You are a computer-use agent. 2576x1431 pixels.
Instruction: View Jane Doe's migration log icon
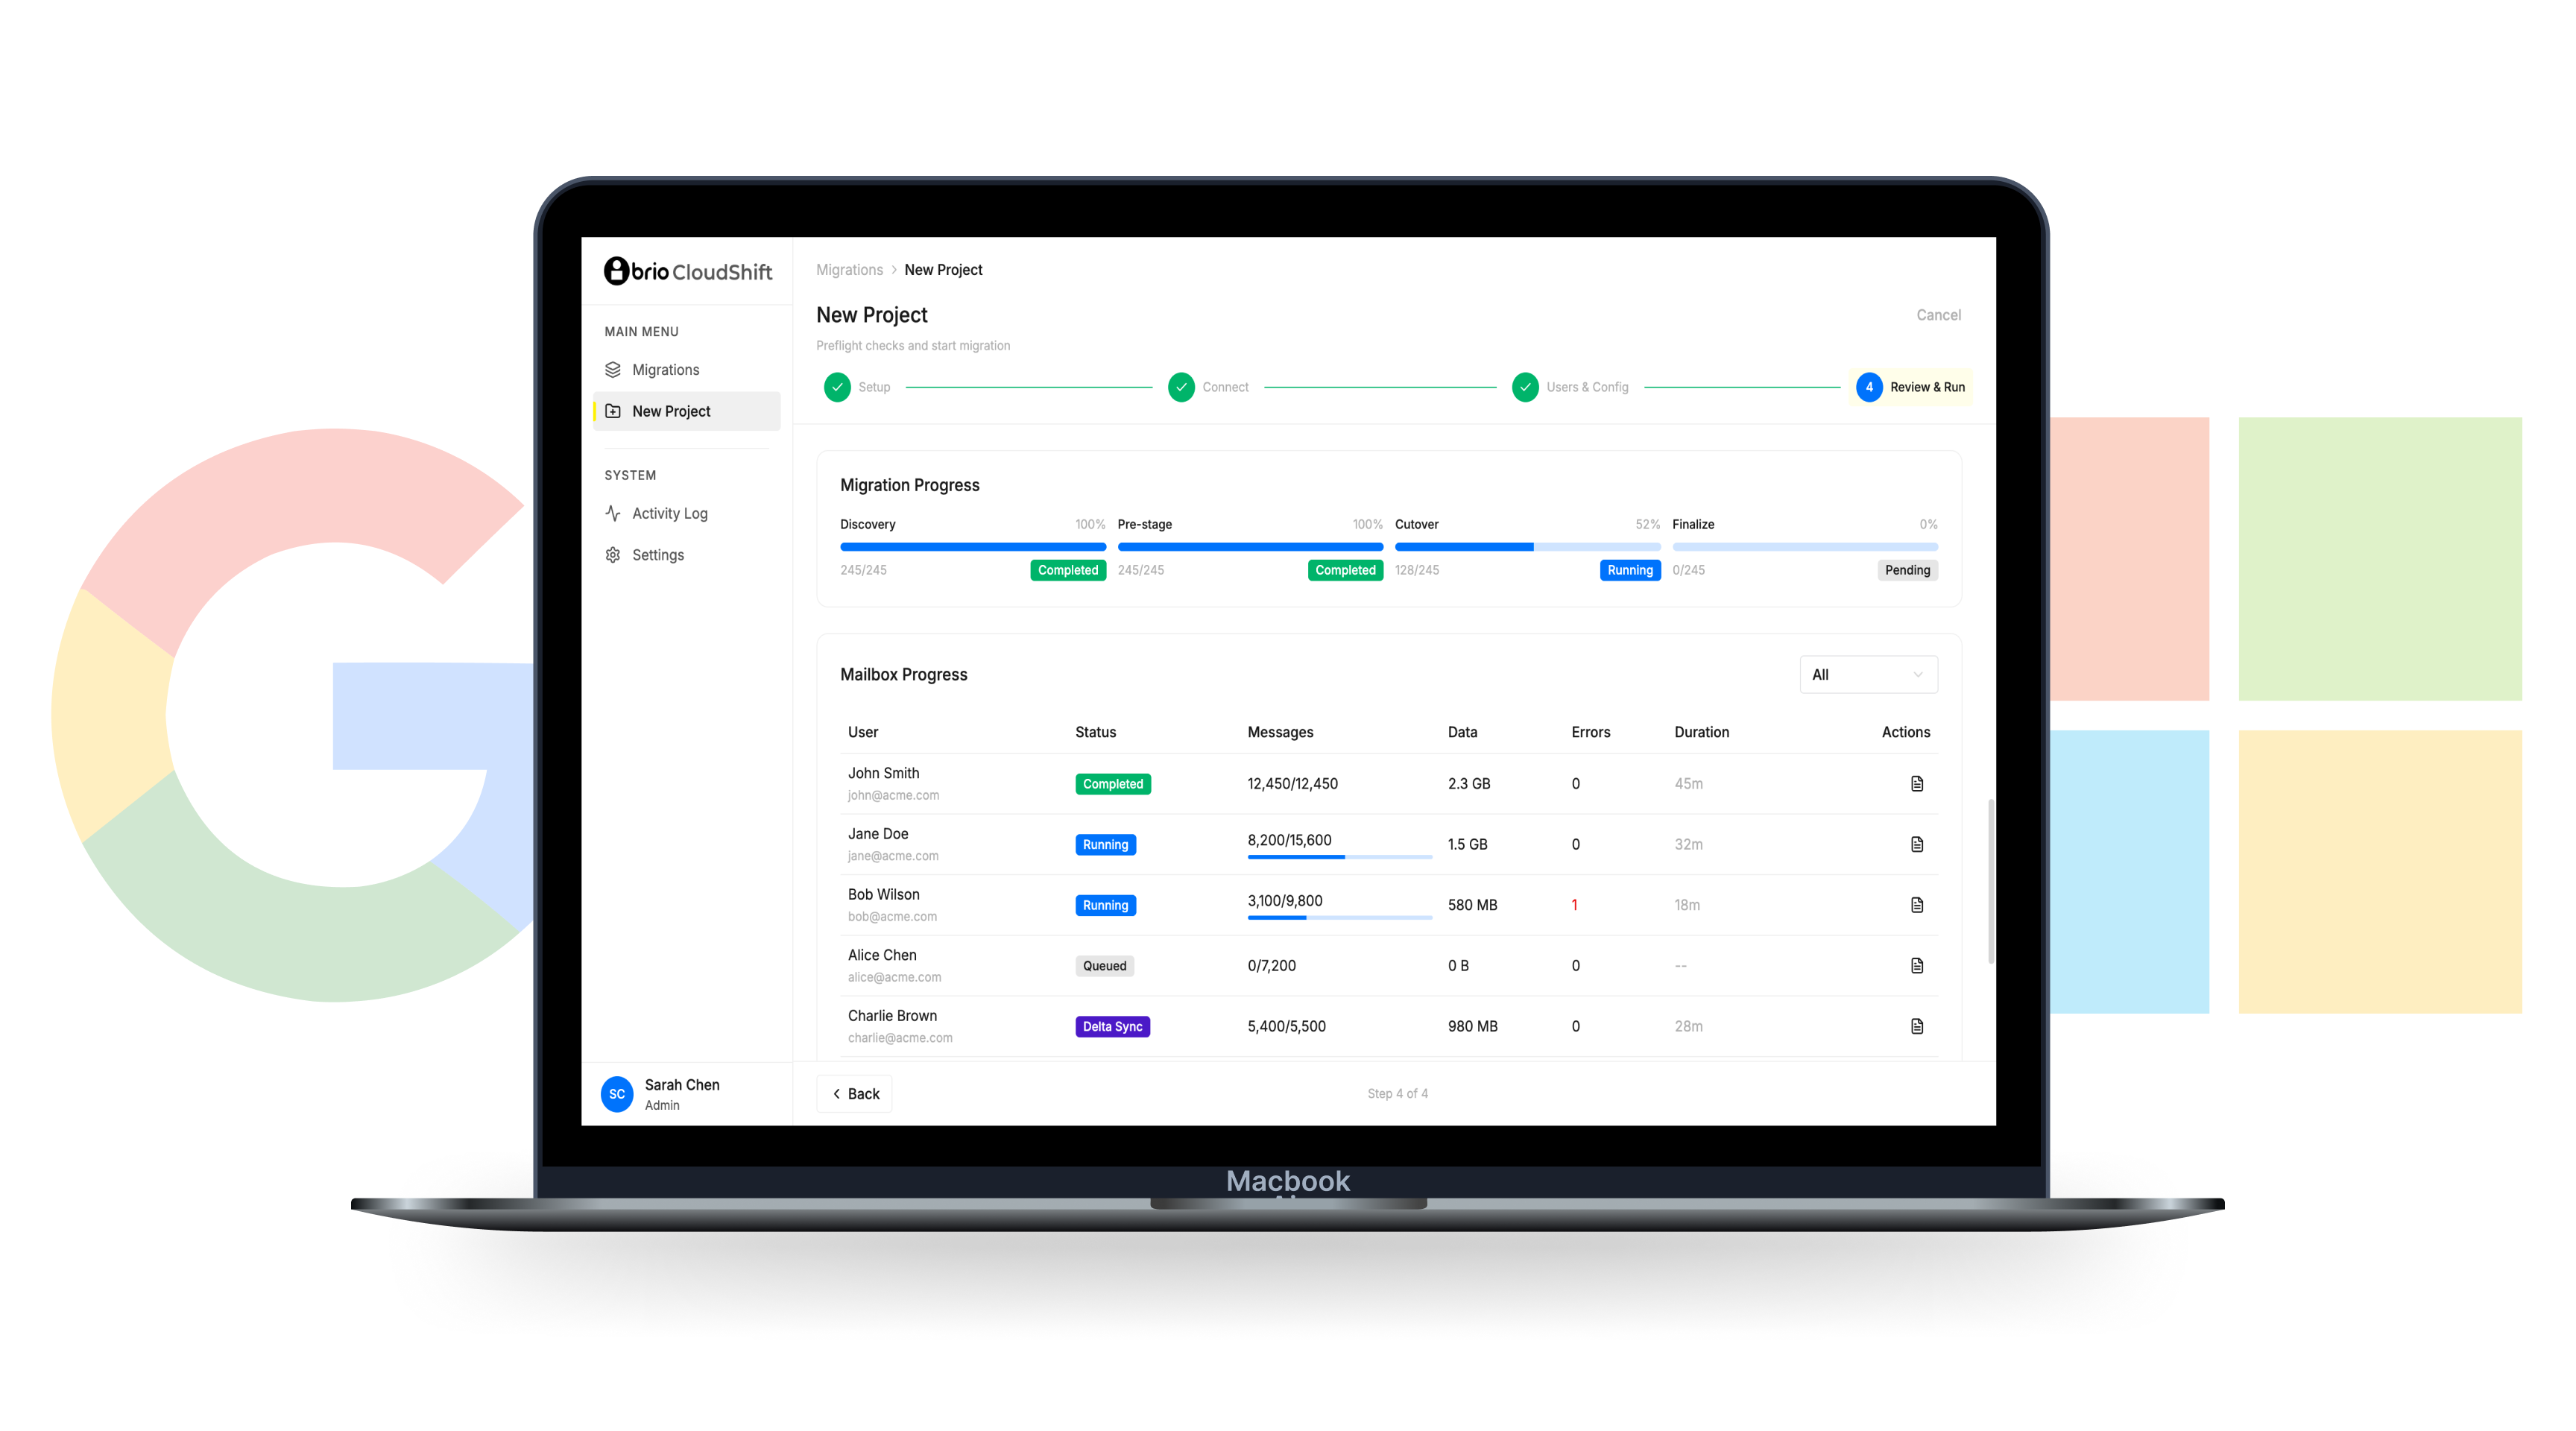click(x=1916, y=844)
